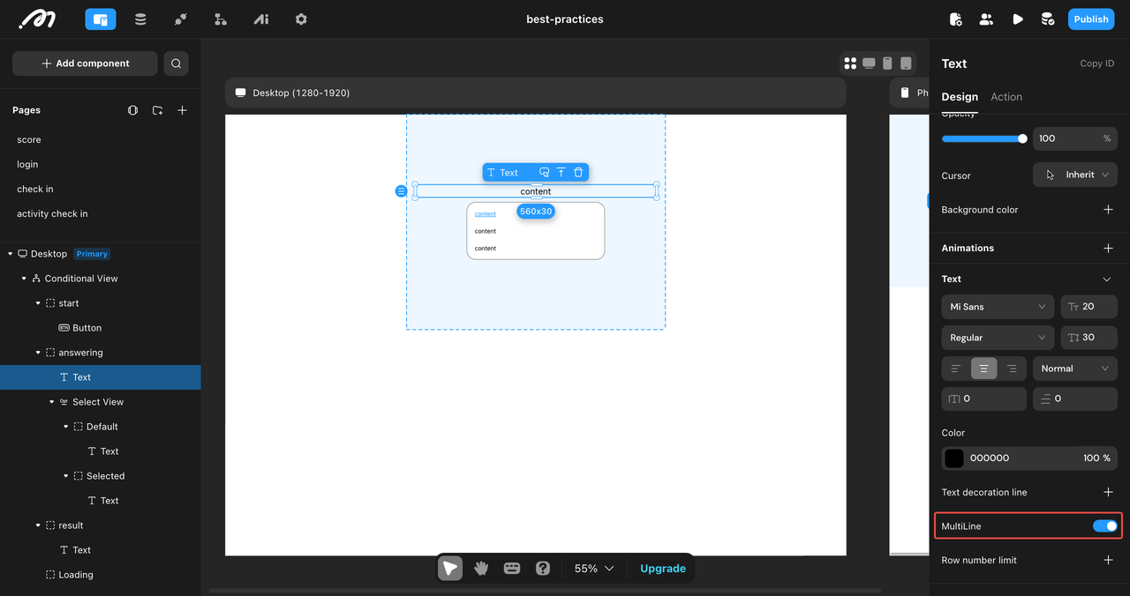Select the hand pan tool

click(x=481, y=569)
